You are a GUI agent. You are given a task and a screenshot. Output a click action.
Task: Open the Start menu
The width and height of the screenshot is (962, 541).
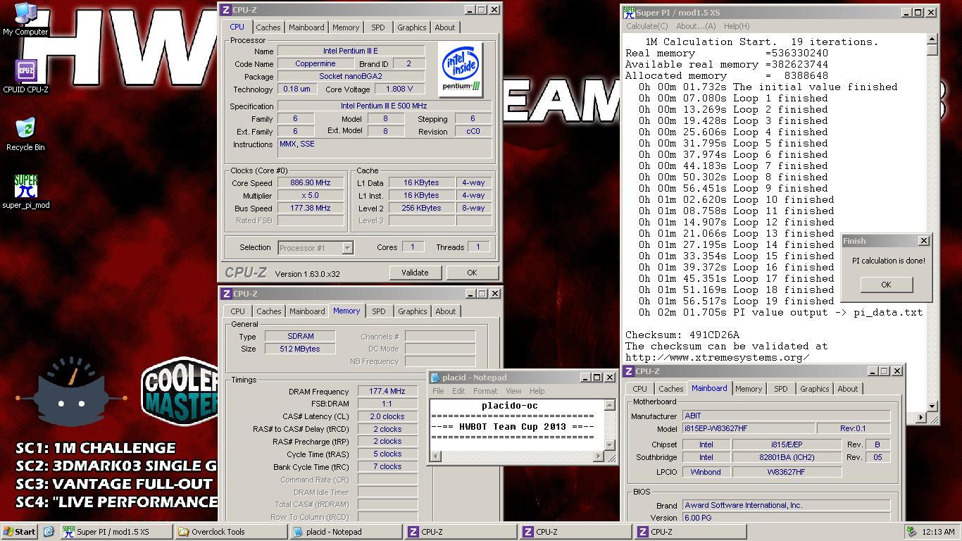click(x=19, y=532)
